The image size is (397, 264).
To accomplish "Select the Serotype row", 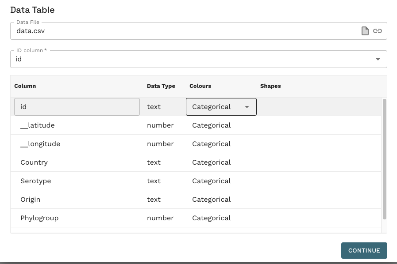I will [x=196, y=181].
